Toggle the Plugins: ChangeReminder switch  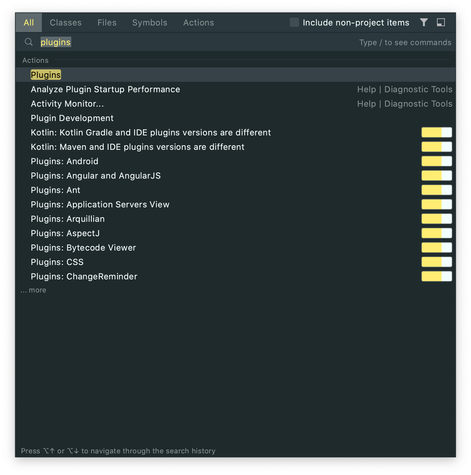(x=437, y=276)
